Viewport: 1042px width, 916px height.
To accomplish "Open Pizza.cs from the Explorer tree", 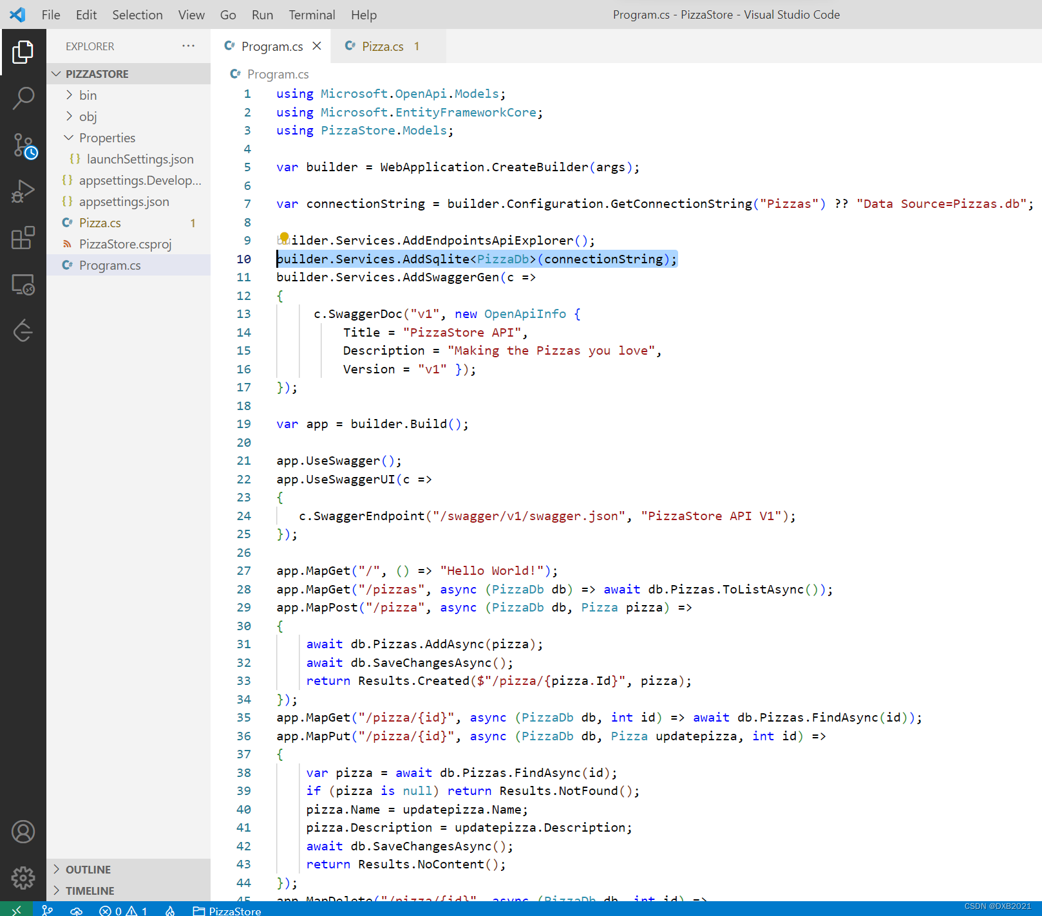I will (128, 223).
